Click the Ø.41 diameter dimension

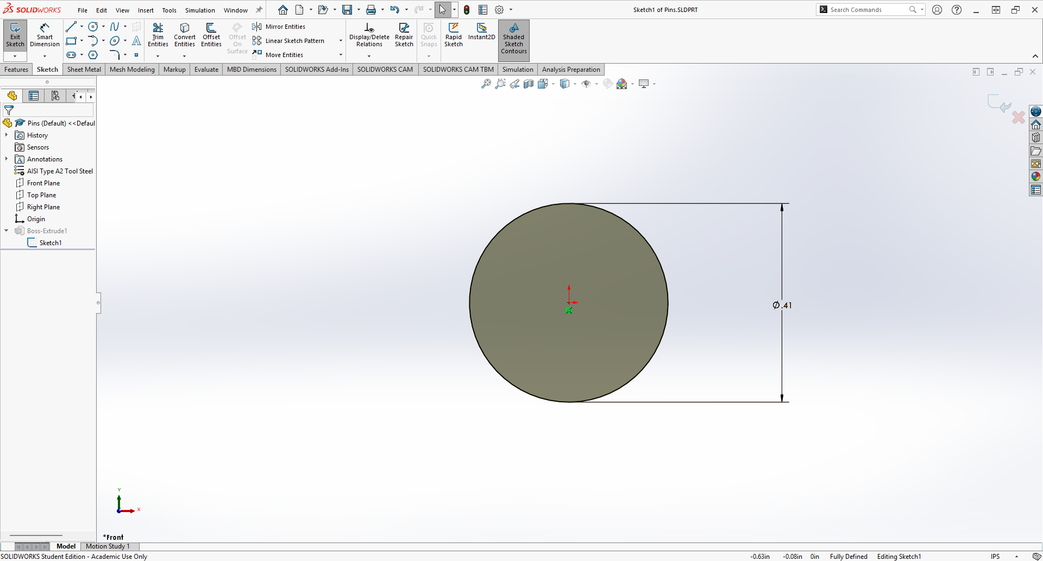tap(782, 306)
